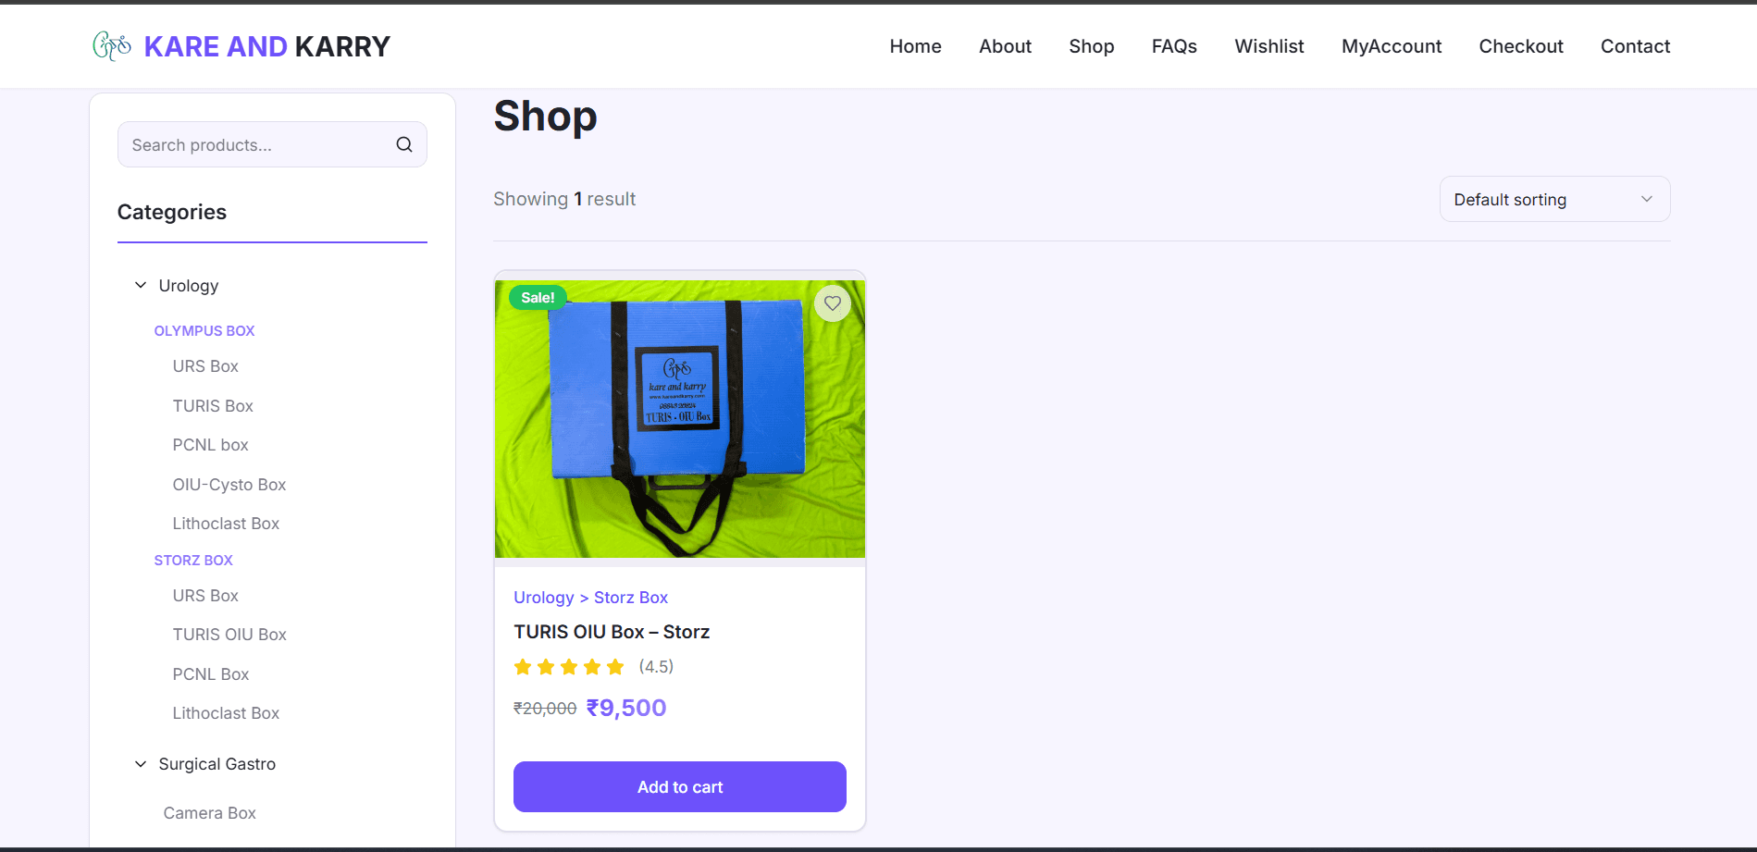Open Home menu item
1757x852 pixels.
pos(915,46)
